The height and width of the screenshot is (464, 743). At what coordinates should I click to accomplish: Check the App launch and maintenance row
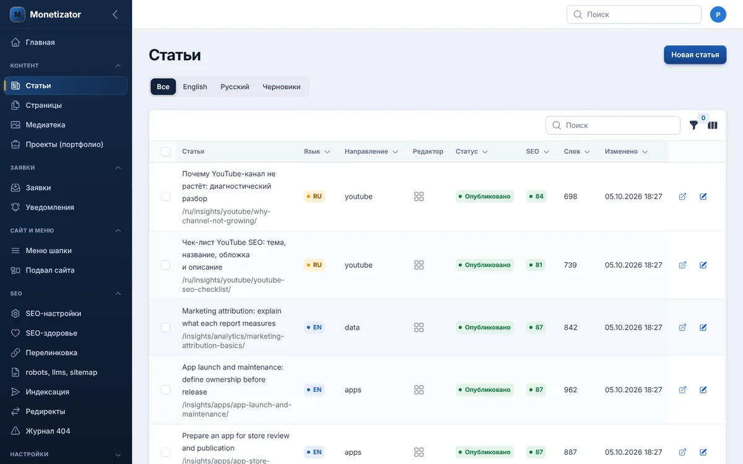tap(165, 390)
